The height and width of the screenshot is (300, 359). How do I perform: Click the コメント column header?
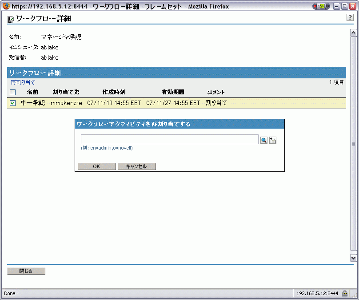[215, 92]
